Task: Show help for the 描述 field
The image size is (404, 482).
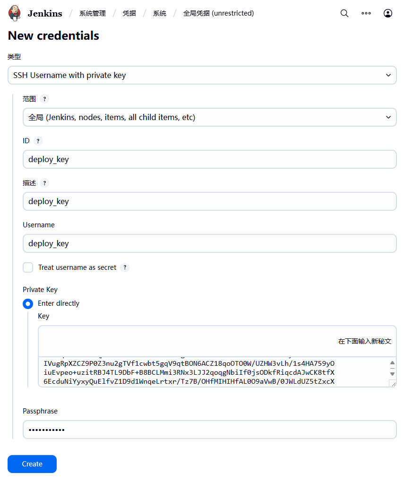Action: coord(44,183)
